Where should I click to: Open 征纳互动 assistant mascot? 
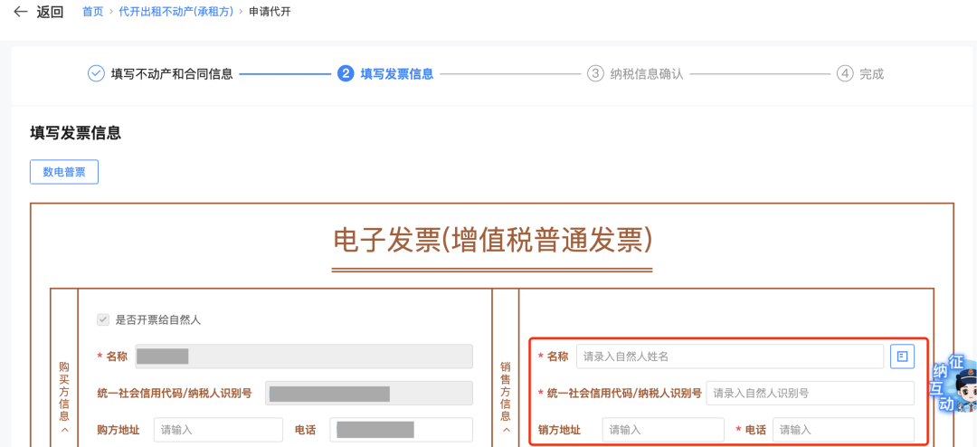tap(954, 384)
